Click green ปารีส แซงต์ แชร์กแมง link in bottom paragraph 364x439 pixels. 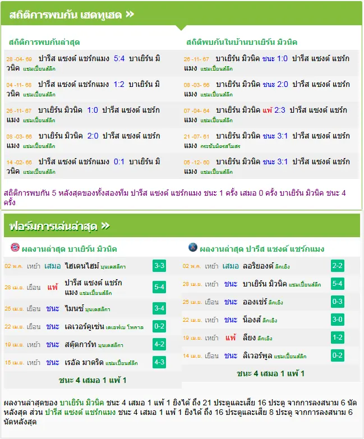80,413
